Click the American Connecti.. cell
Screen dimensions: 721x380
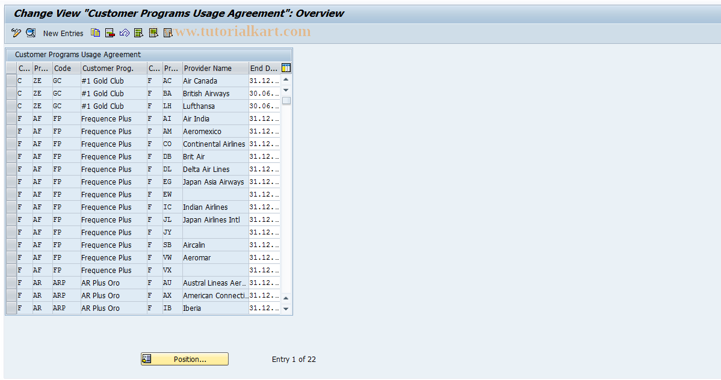(215, 295)
